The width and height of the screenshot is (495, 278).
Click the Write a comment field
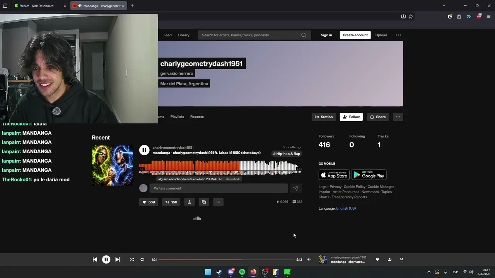point(219,188)
